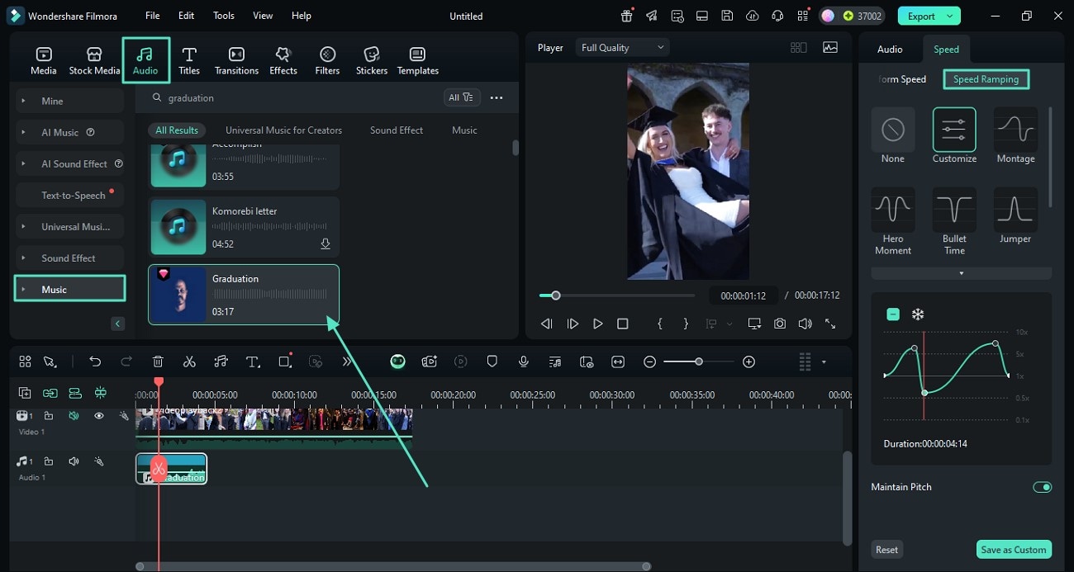Mute the Audio 1 track
1074x572 pixels.
click(74, 461)
